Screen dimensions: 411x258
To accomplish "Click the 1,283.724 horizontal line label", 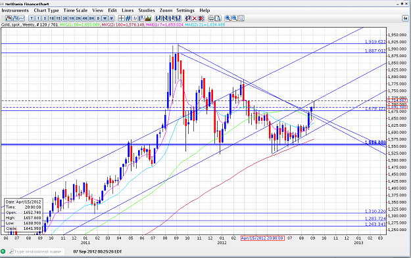I will tap(375, 219).
